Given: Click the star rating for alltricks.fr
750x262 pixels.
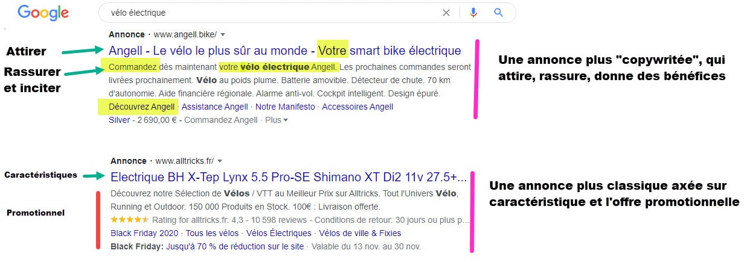Looking at the screenshot, I should [x=130, y=220].
